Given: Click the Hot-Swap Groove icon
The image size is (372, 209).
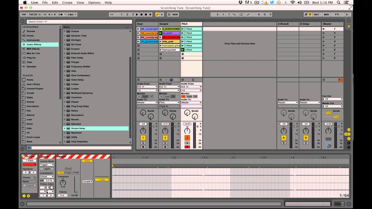Looking at the screenshot, I should coord(35,177).
